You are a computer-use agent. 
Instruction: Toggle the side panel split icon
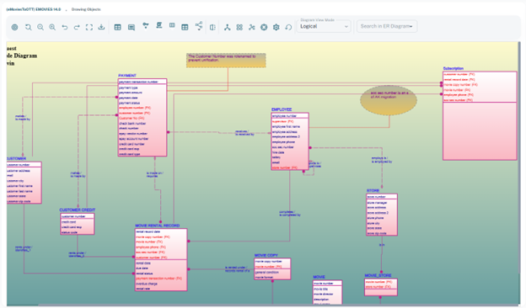212,27
